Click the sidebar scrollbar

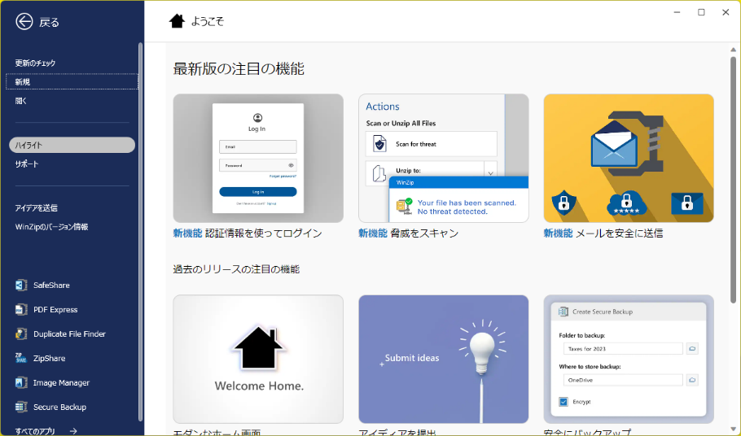pos(140,231)
